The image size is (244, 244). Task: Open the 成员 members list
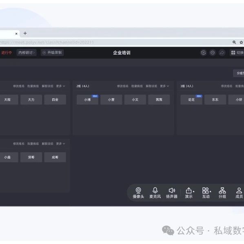(x=239, y=193)
